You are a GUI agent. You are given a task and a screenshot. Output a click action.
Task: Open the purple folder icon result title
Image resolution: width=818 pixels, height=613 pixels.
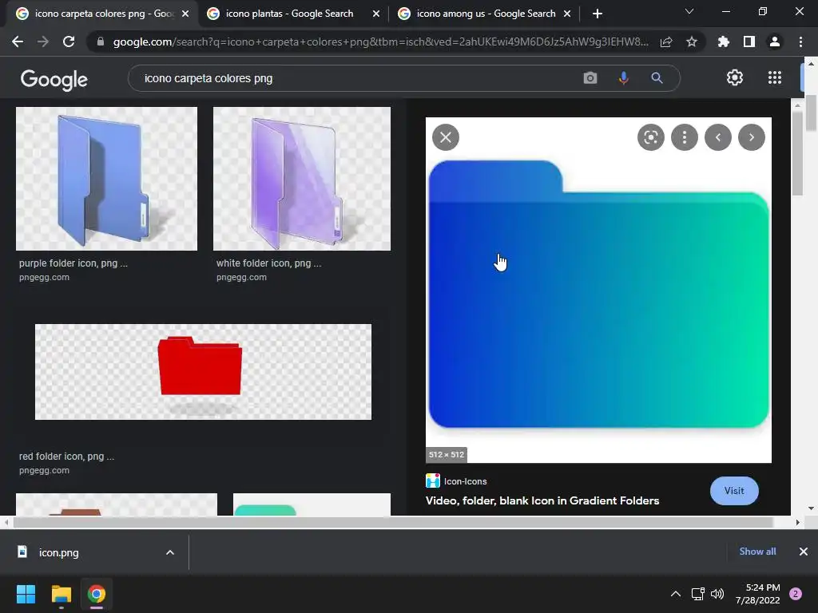[73, 263]
